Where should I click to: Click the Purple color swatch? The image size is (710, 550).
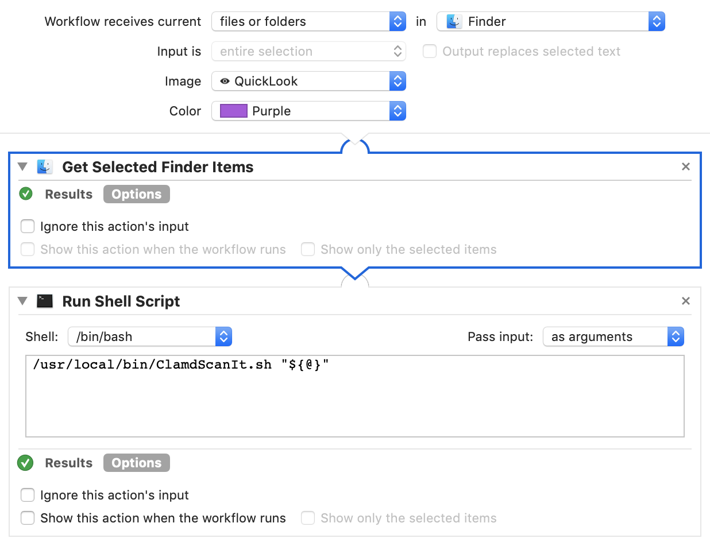pos(234,111)
